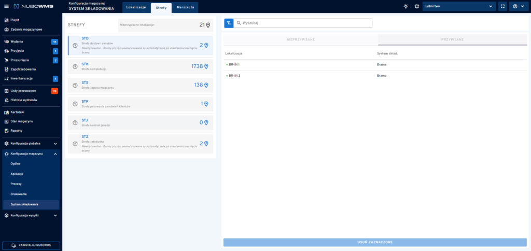This screenshot has height=251, width=531.
Task: Click the fullscreen icon
Action: 502,6
